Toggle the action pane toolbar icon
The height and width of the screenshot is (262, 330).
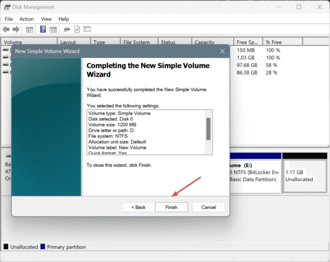pyautogui.click(x=53, y=29)
